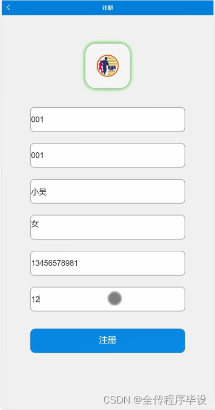Click the rounded green-glow logo tile
The image size is (215, 410).
[107, 66]
